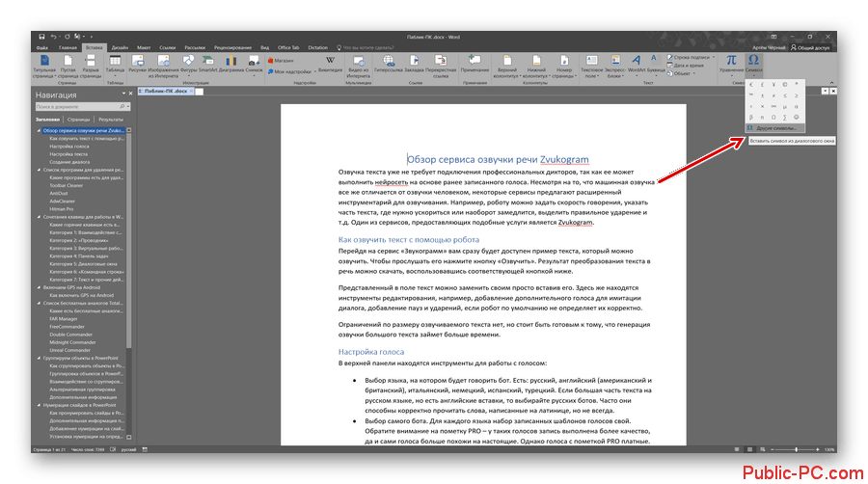This screenshot has height=484, width=868.
Task: Switch to the Office Tab ribbon tab
Action: [x=287, y=47]
